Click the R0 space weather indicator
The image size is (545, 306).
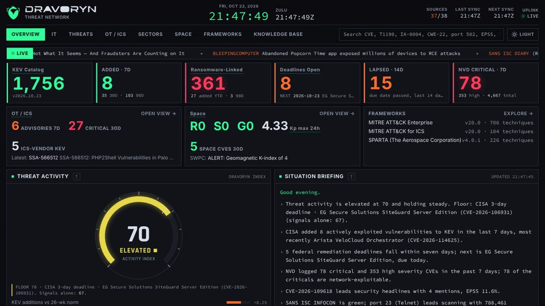[198, 126]
